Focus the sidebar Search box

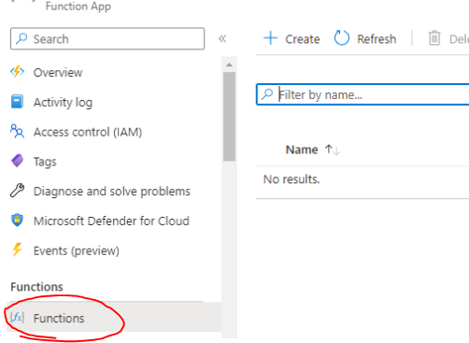(107, 38)
